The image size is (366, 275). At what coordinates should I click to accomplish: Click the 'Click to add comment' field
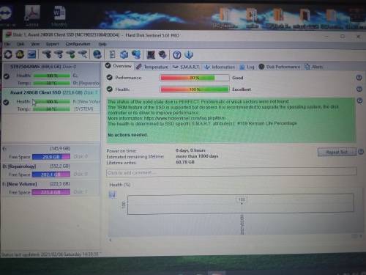(x=231, y=172)
